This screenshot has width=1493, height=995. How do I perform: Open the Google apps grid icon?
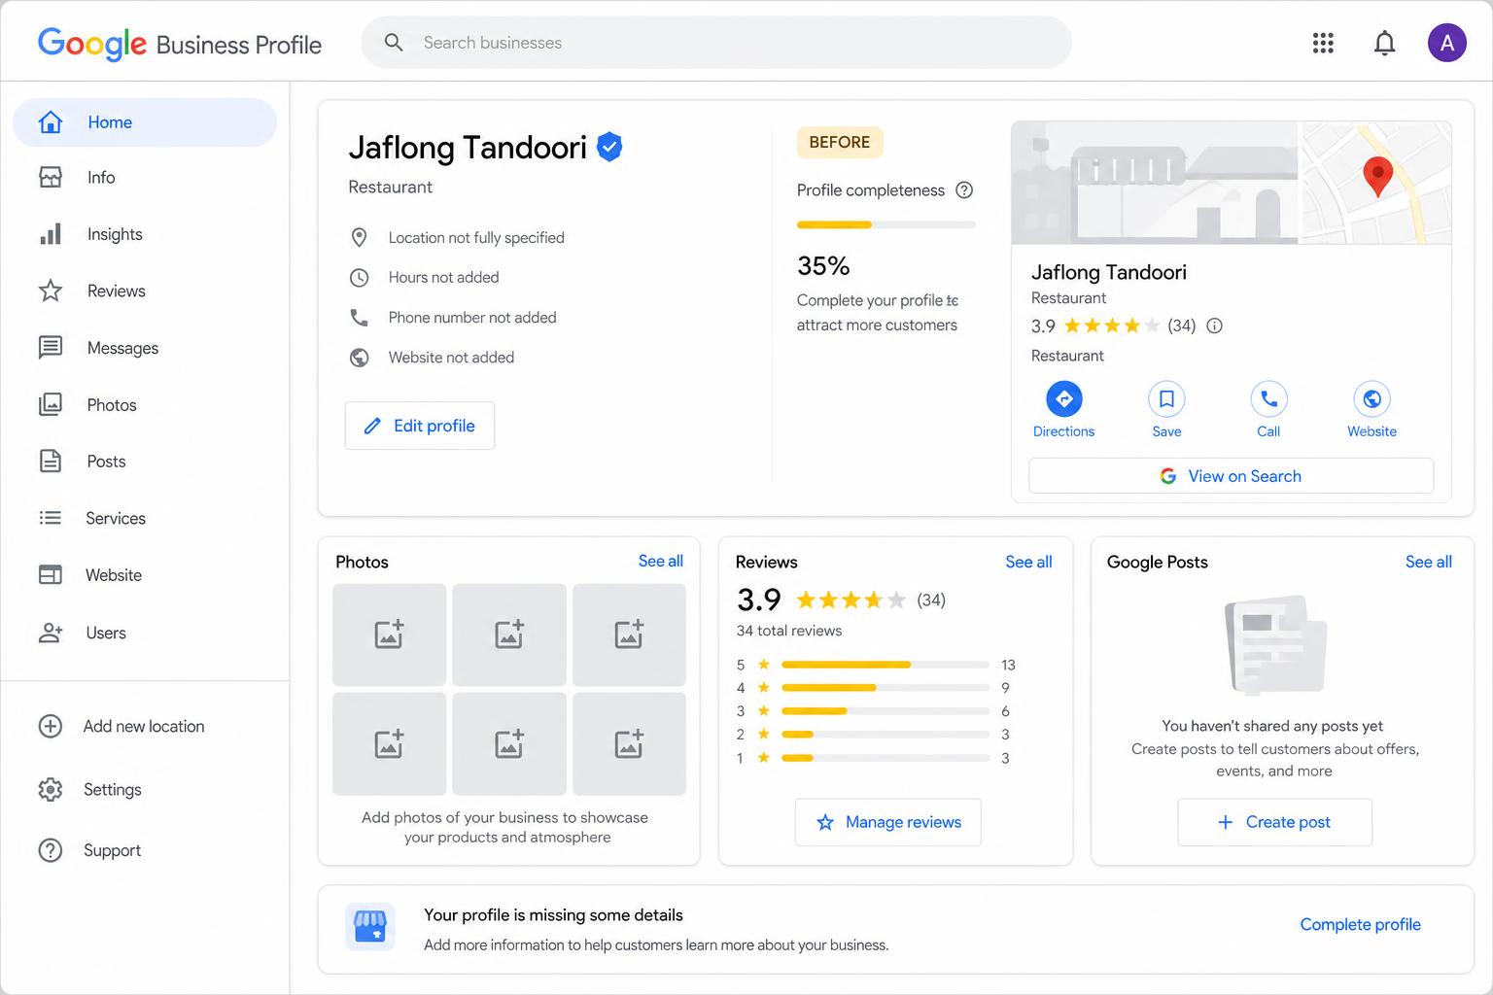point(1323,43)
